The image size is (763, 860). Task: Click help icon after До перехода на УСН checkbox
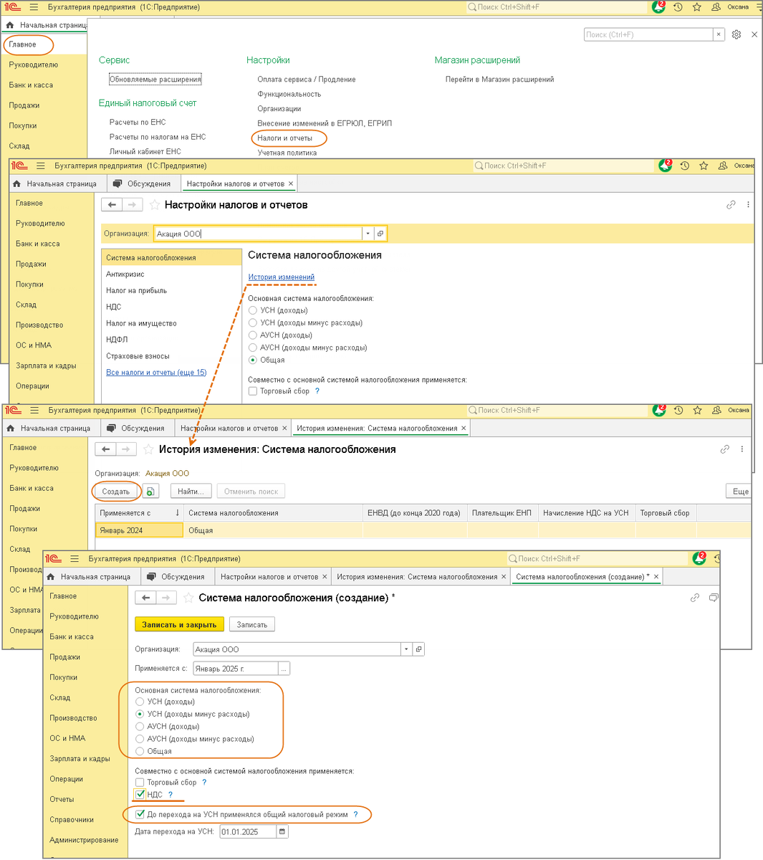(356, 814)
